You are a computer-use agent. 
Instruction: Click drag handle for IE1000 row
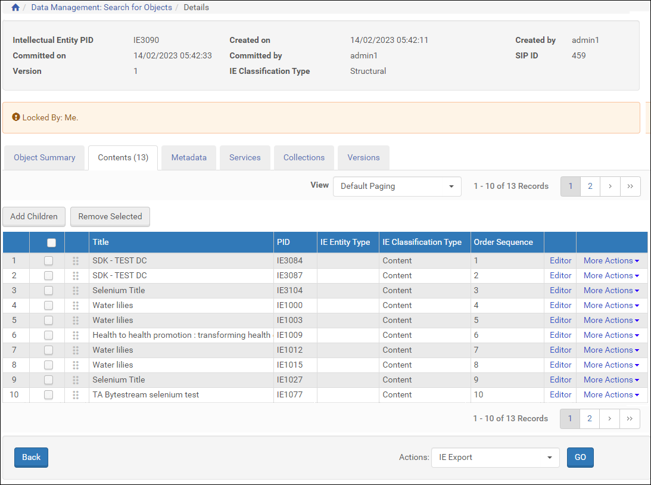point(76,306)
